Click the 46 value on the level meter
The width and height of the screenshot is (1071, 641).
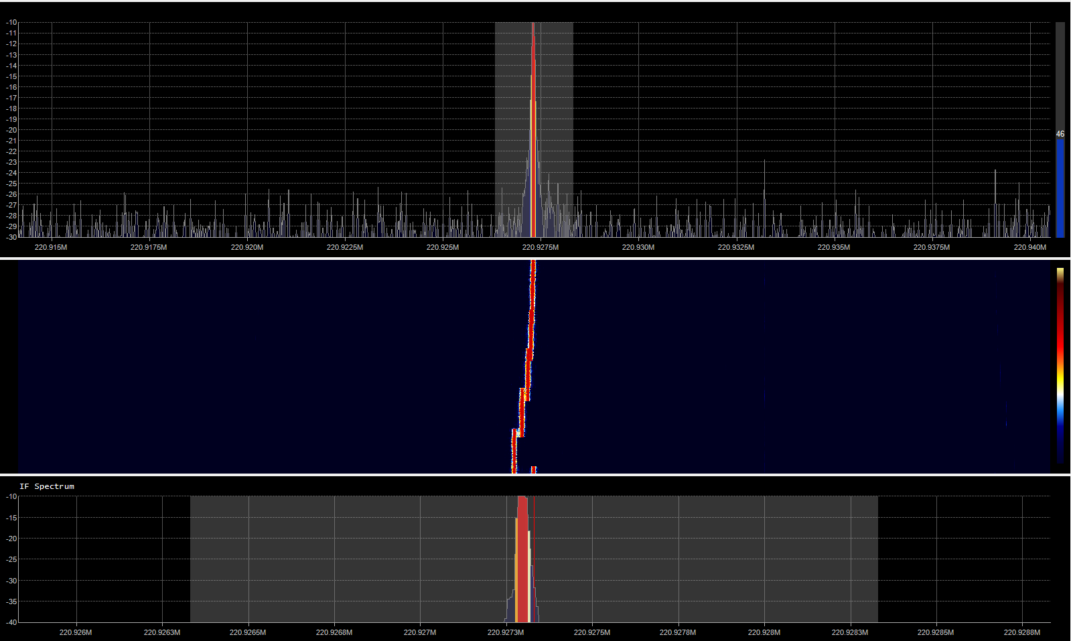(x=1060, y=134)
